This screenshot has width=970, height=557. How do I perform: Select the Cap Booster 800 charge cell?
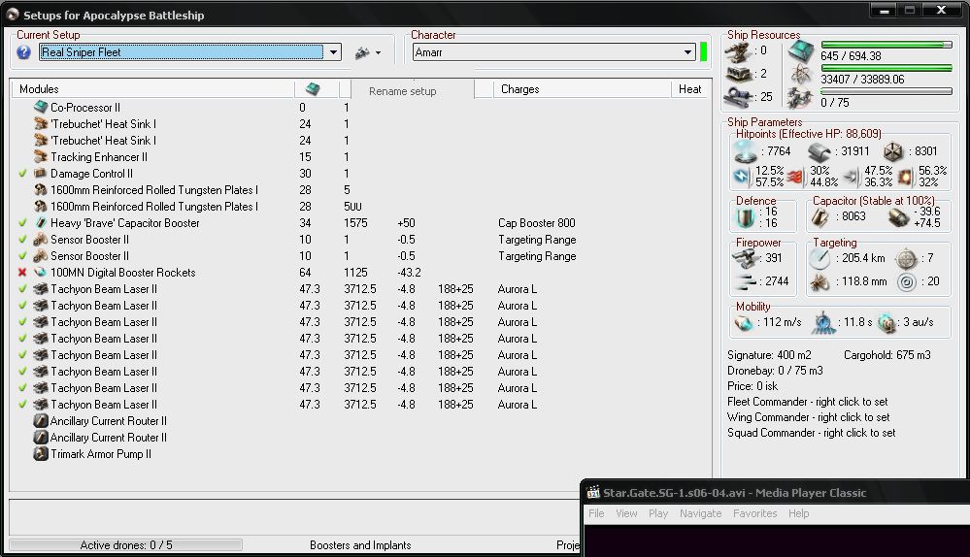(536, 222)
